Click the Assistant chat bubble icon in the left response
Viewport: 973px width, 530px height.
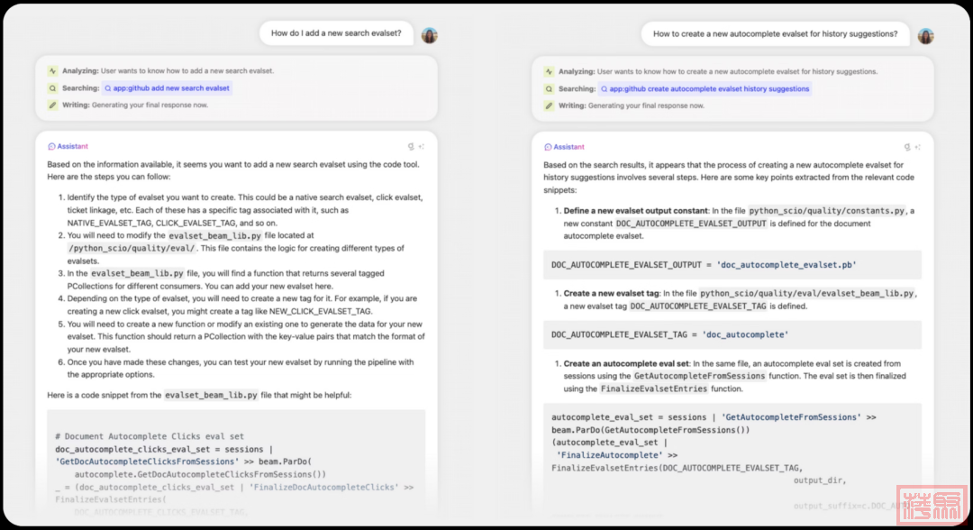tap(51, 146)
